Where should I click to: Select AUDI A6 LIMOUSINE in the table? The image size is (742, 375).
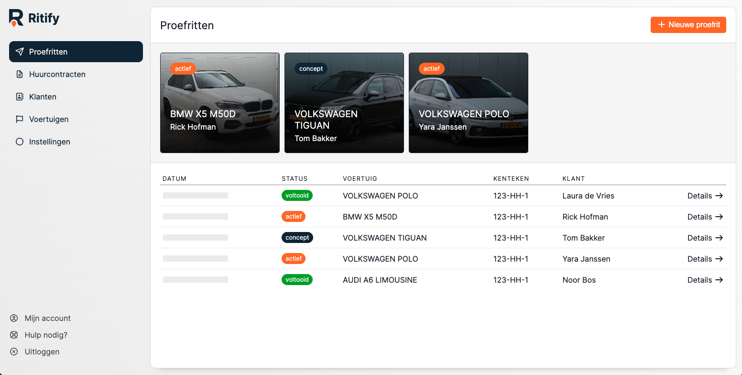click(380, 280)
